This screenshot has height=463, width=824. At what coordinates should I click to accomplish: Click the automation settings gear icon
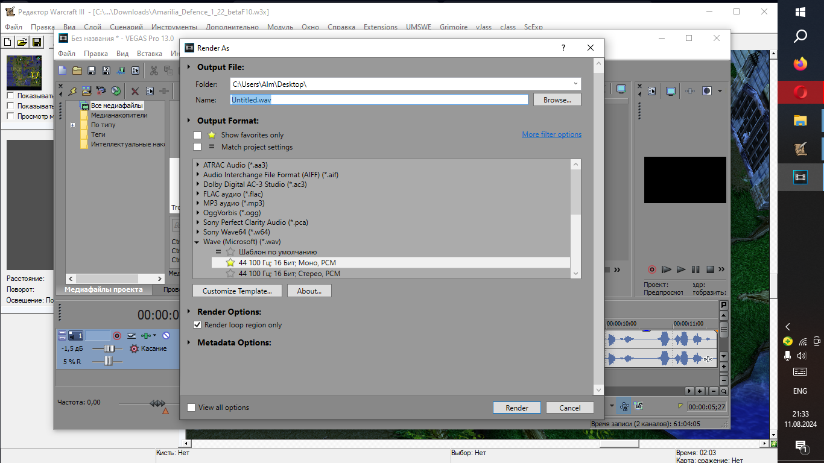click(x=135, y=348)
